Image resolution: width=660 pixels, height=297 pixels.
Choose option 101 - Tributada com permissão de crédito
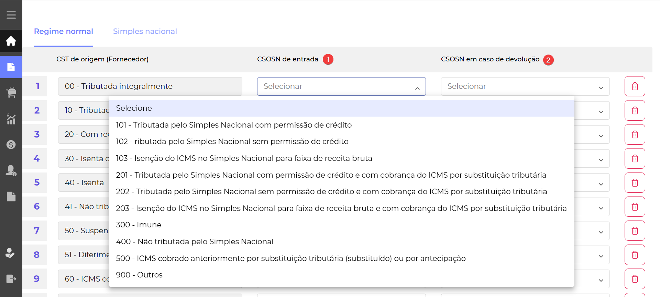(x=234, y=125)
